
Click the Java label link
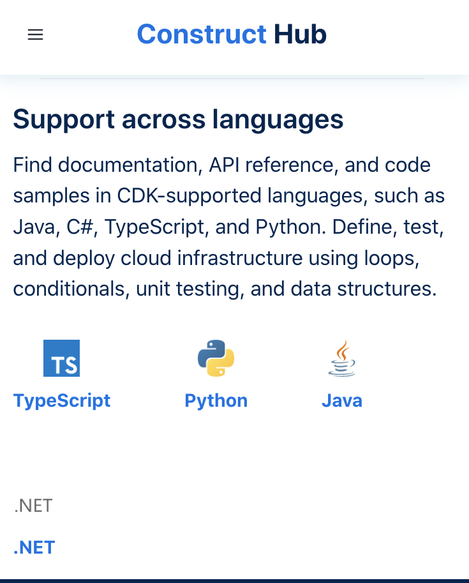click(342, 400)
